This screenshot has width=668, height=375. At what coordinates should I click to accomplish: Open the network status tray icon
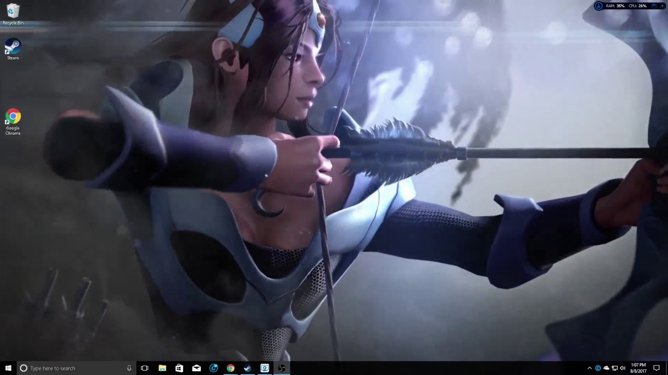coord(614,368)
